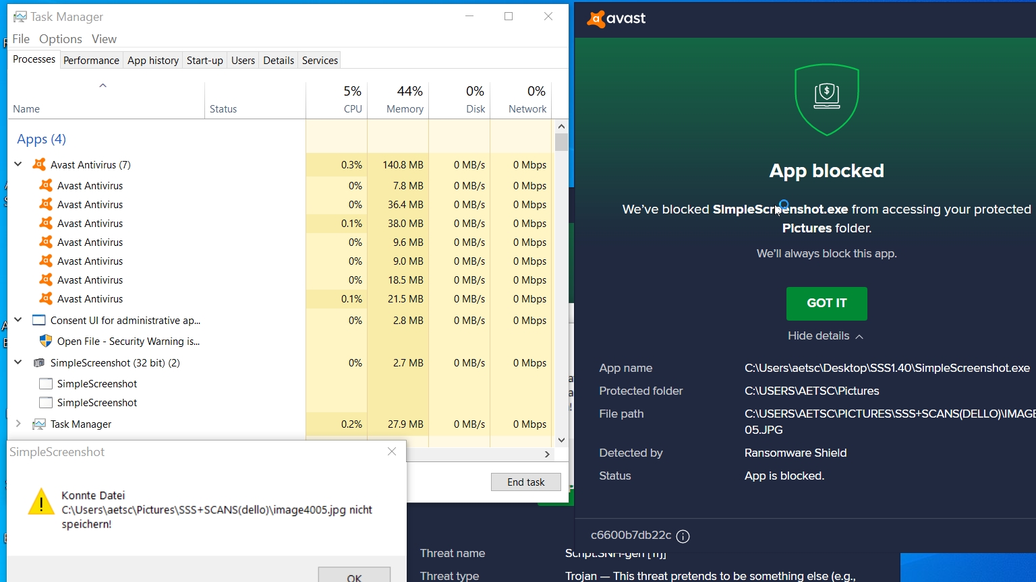Sort processes by the Status column
The width and height of the screenshot is (1036, 582).
click(255, 100)
